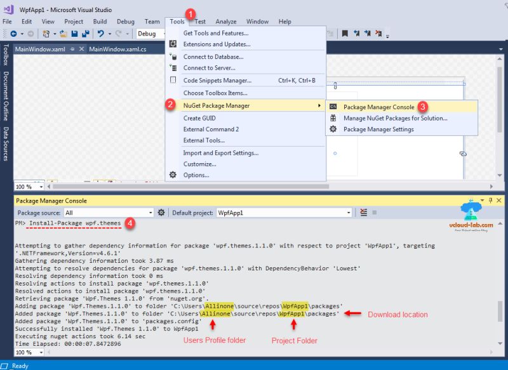The image size is (508, 370).
Task: Click the Undo icon in the toolbar
Action: pos(100,34)
